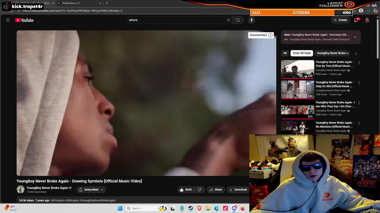380x213 pixels.
Task: Open the #4Respect hashtag link
Action: tap(72, 201)
